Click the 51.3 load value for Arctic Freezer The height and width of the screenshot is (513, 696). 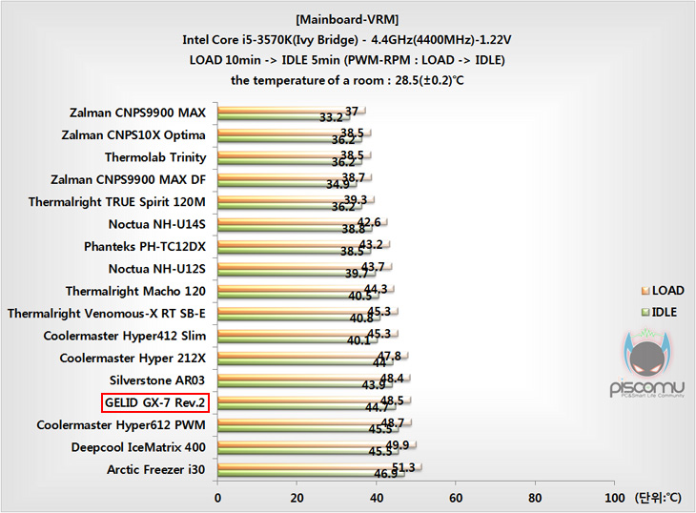(x=403, y=467)
